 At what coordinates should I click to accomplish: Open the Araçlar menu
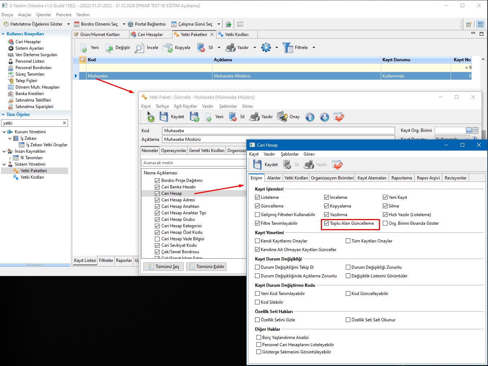pyautogui.click(x=24, y=15)
